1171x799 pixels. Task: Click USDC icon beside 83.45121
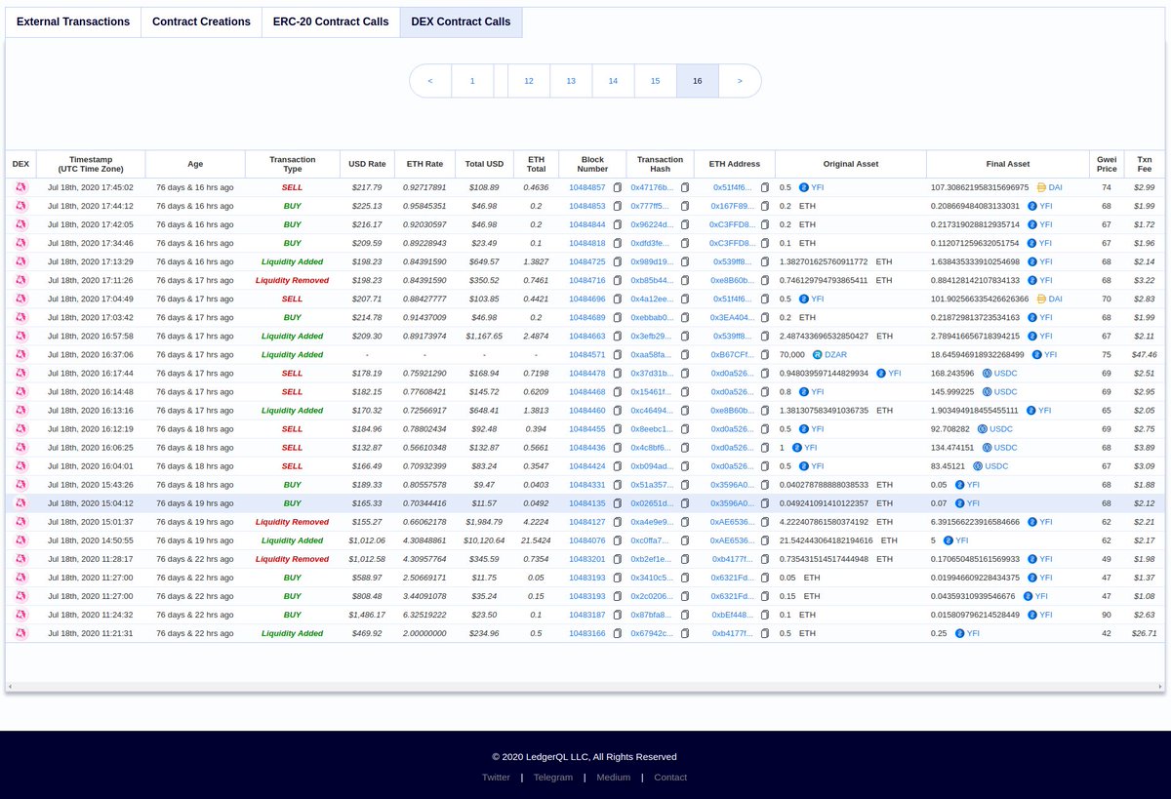978,466
